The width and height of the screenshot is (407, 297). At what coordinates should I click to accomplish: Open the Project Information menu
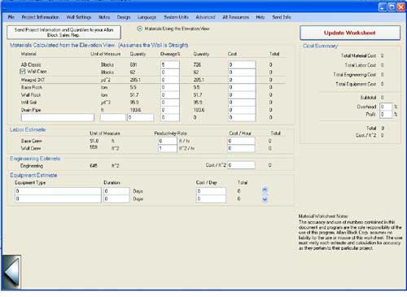pos(41,17)
